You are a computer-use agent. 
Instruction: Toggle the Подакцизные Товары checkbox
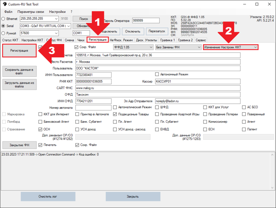(x=115, y=114)
